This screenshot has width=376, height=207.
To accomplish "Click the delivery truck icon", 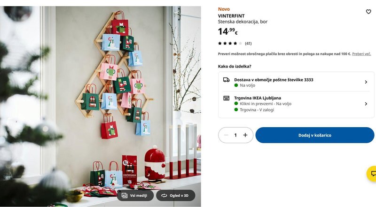I will click(x=226, y=80).
